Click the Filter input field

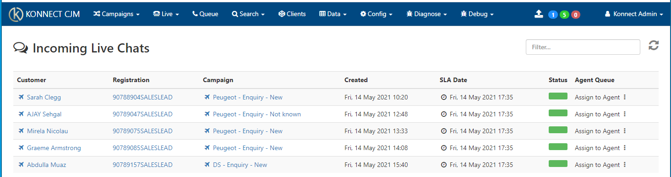click(x=583, y=47)
